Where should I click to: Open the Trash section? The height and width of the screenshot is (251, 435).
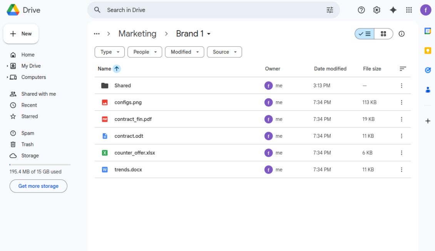[27, 144]
